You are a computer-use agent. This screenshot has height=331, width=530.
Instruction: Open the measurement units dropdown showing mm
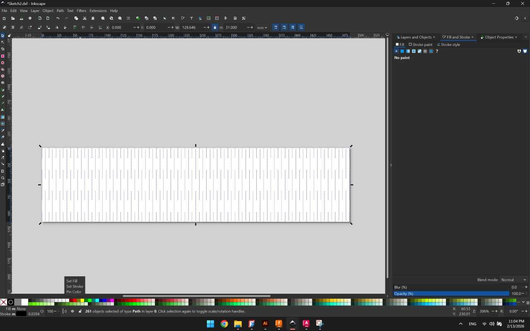pos(262,27)
